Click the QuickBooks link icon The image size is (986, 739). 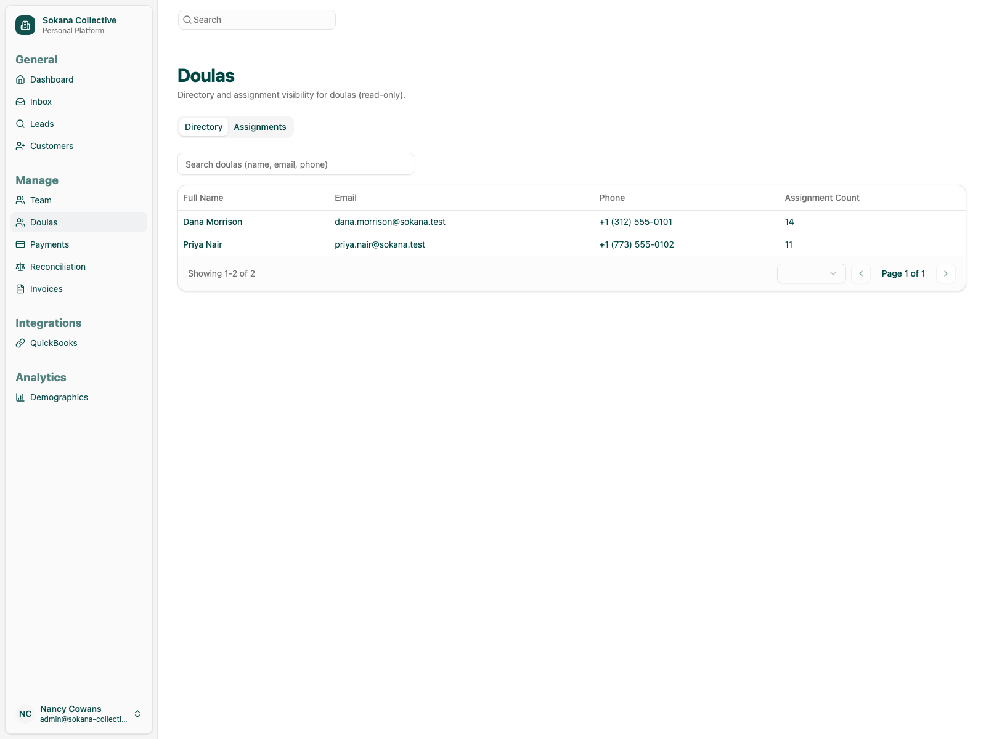pos(20,343)
